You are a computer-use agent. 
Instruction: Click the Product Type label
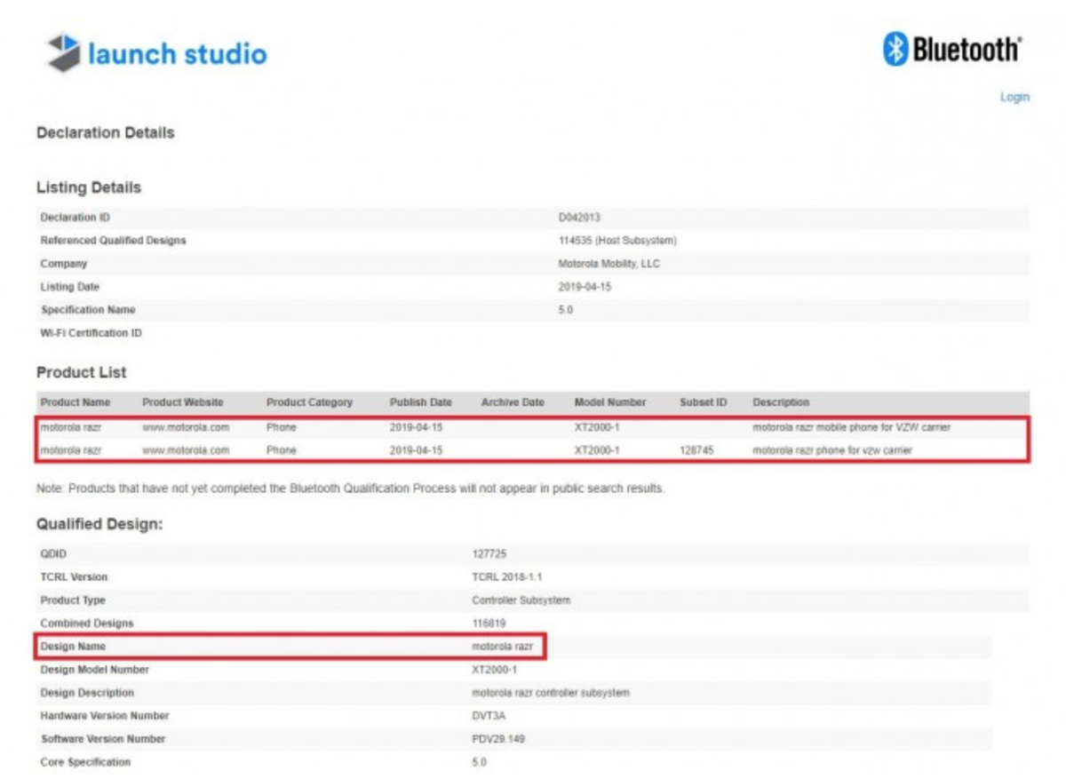pos(73,600)
